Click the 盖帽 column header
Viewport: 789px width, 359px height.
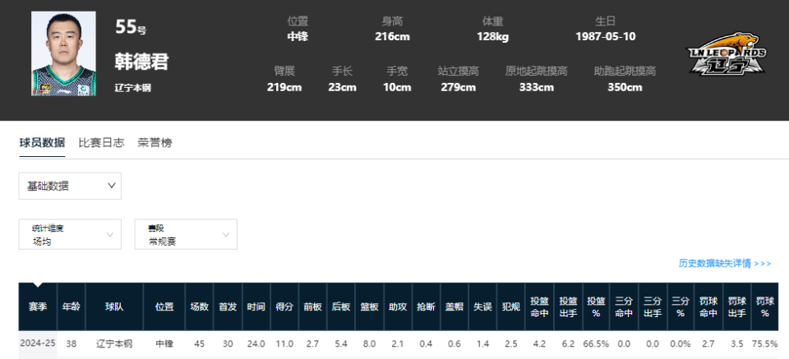click(x=454, y=306)
